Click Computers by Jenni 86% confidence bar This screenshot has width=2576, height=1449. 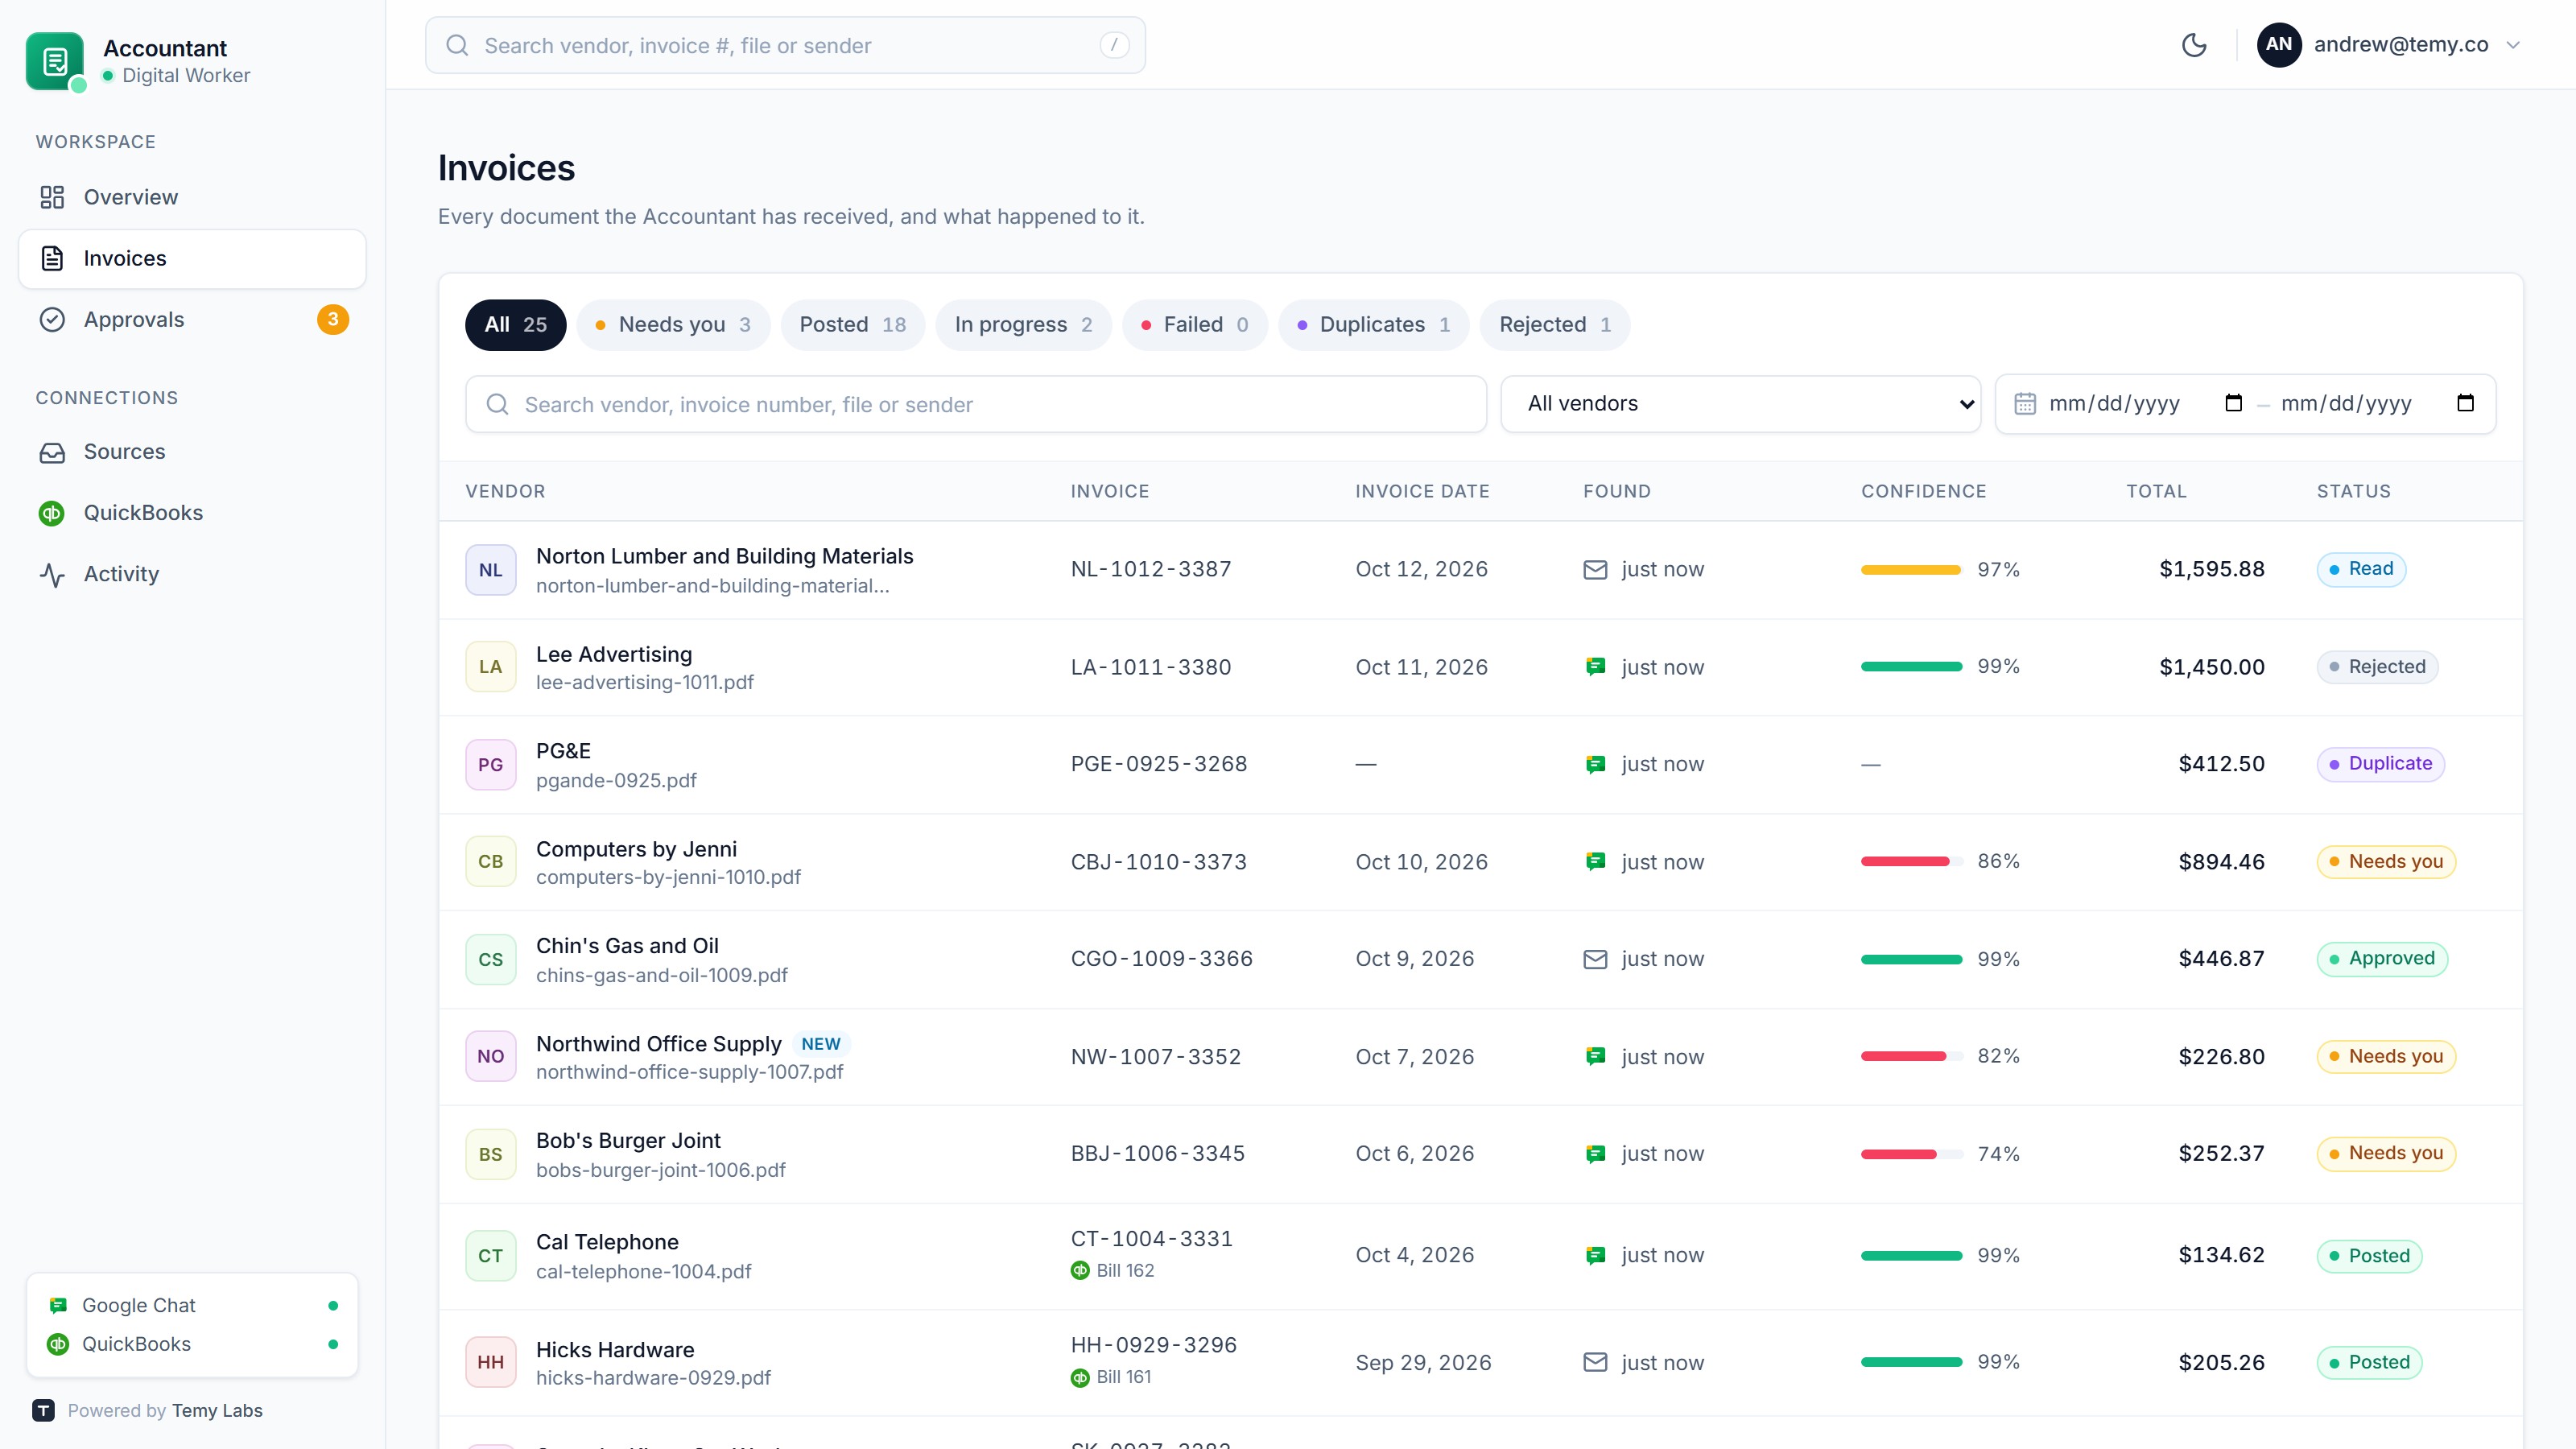click(x=1911, y=861)
